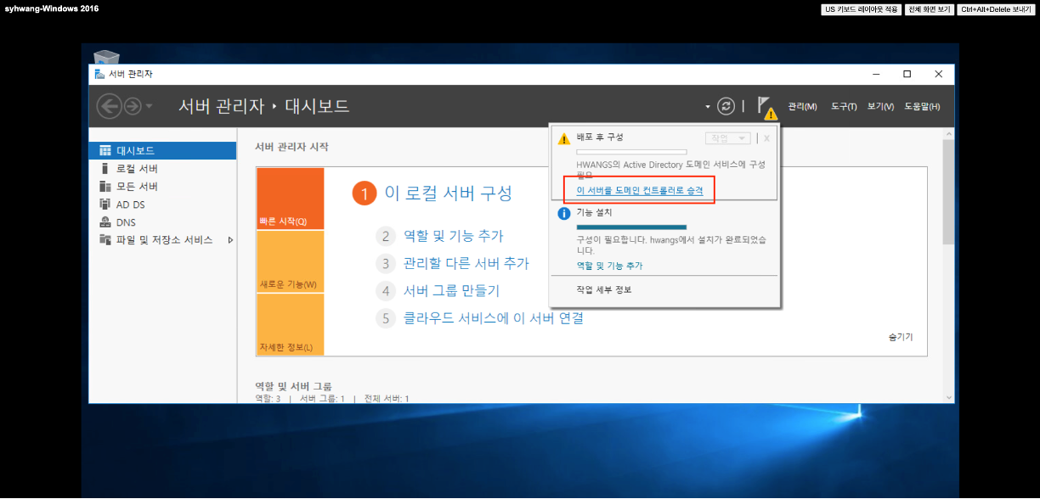Click the refresh dashboard icon

(x=726, y=106)
